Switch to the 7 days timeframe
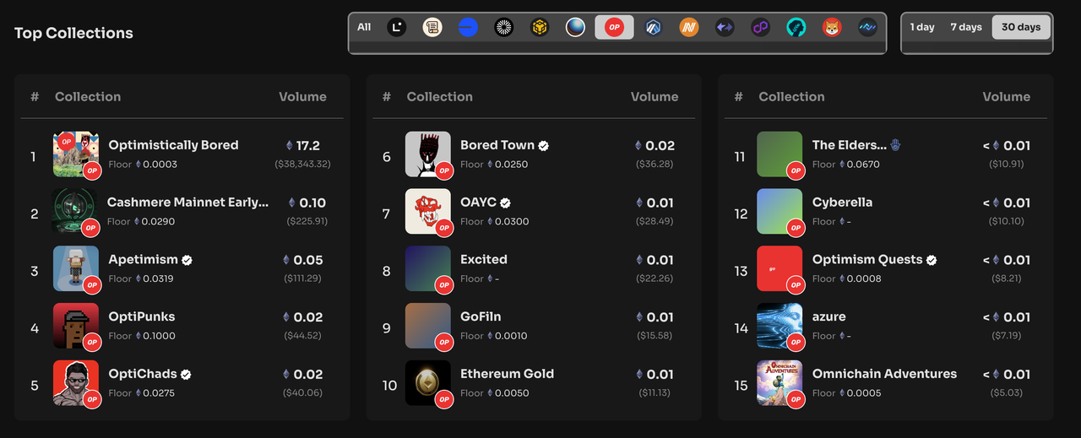This screenshot has width=1081, height=438. point(966,27)
